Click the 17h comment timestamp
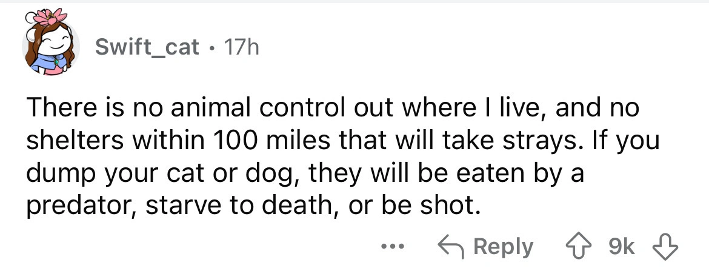Screen dimensions: 709x268 (x=242, y=48)
